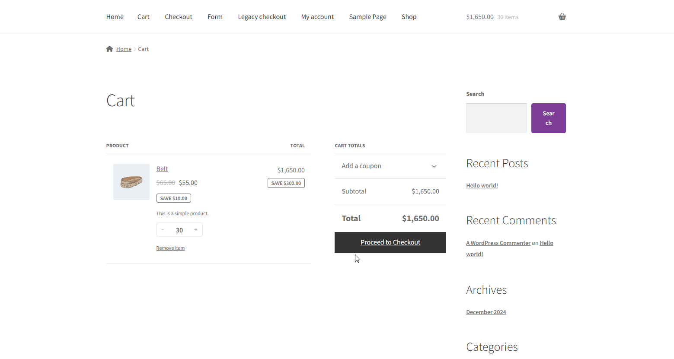This screenshot has width=674, height=359.
Task: Click the home icon in breadcrumb
Action: [110, 49]
